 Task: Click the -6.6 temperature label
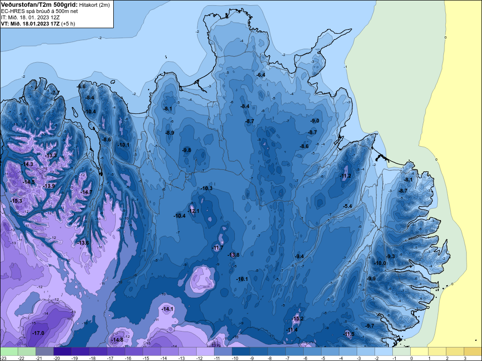(81, 86)
